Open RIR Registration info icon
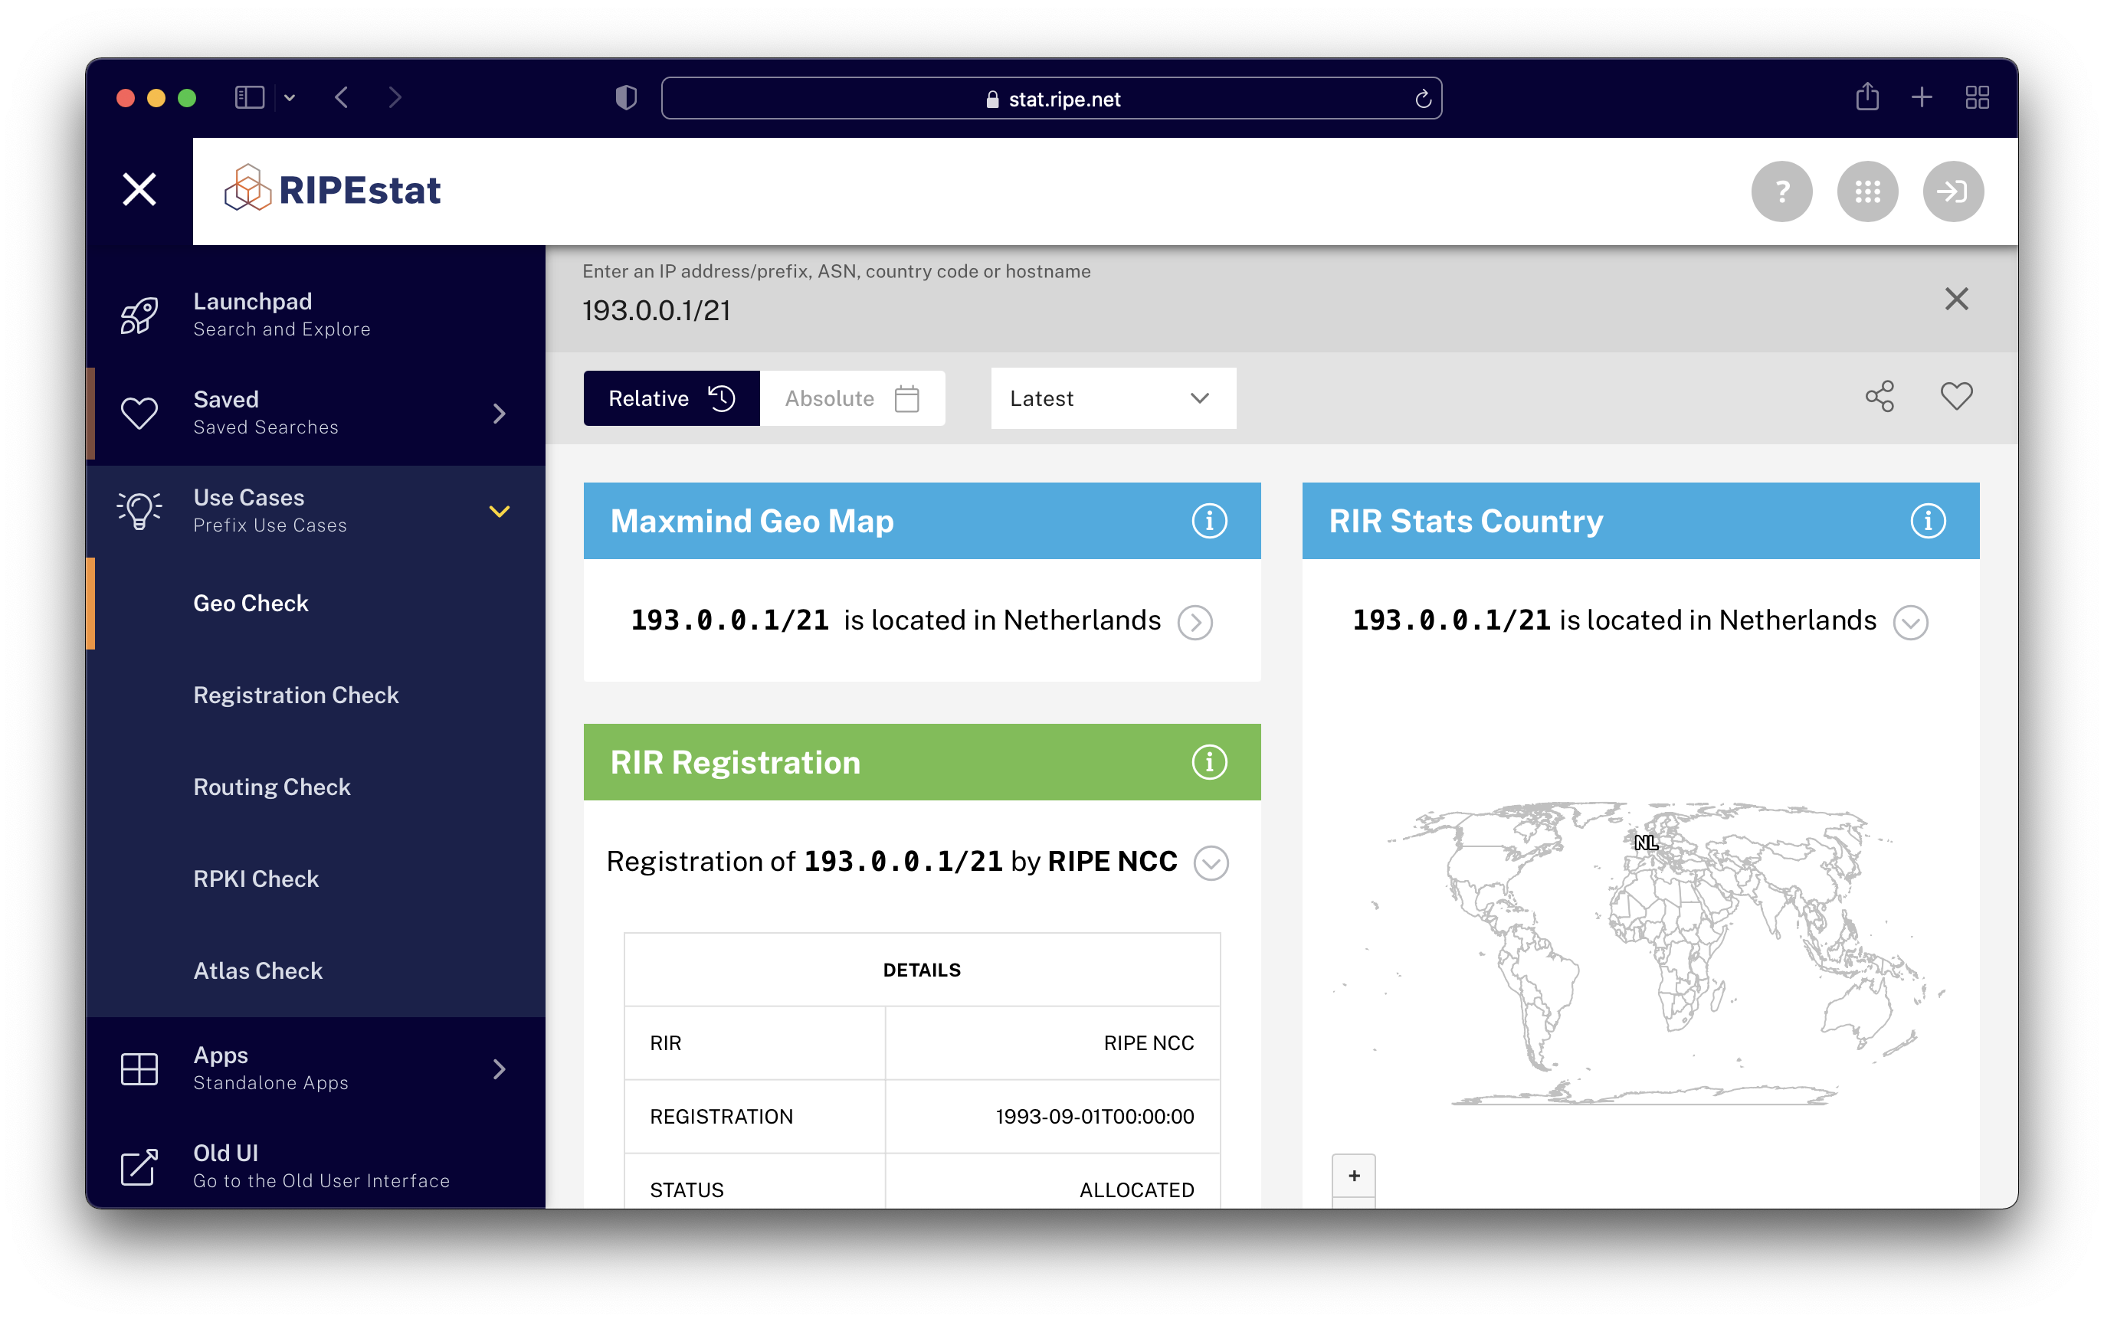The width and height of the screenshot is (2104, 1322). tap(1208, 762)
